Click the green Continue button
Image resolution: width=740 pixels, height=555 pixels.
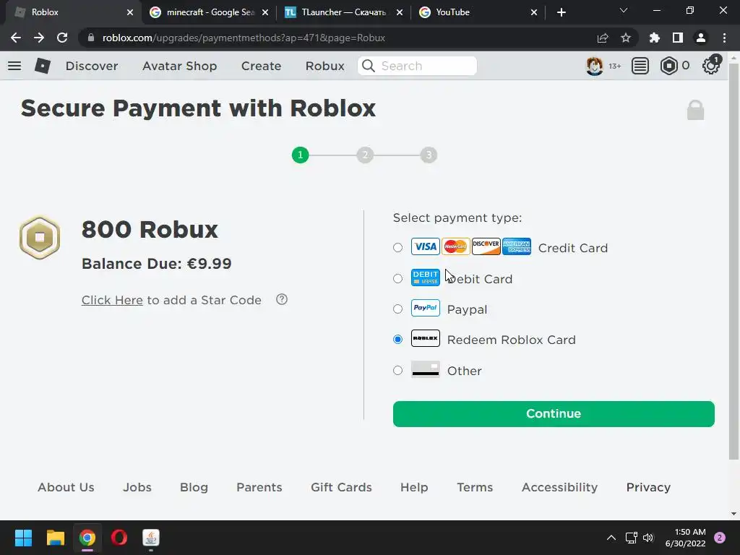point(554,414)
